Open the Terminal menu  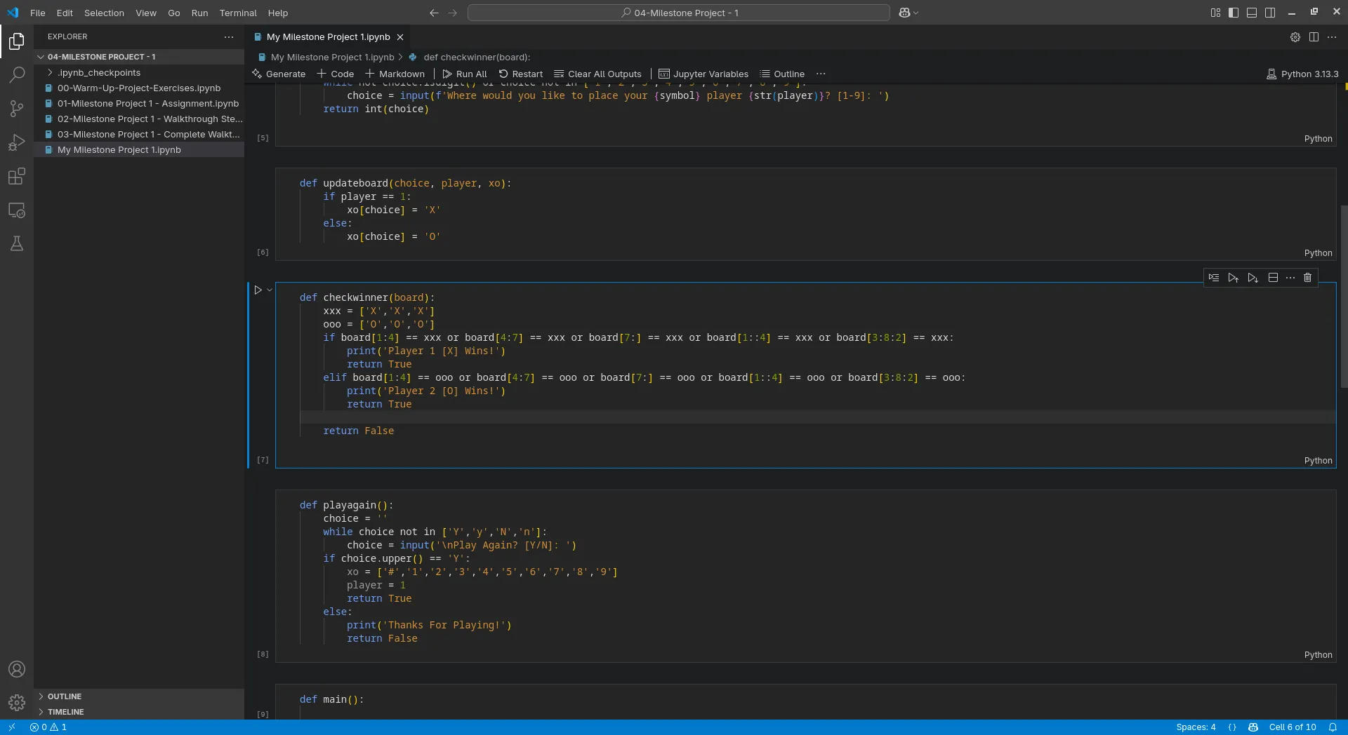[238, 13]
